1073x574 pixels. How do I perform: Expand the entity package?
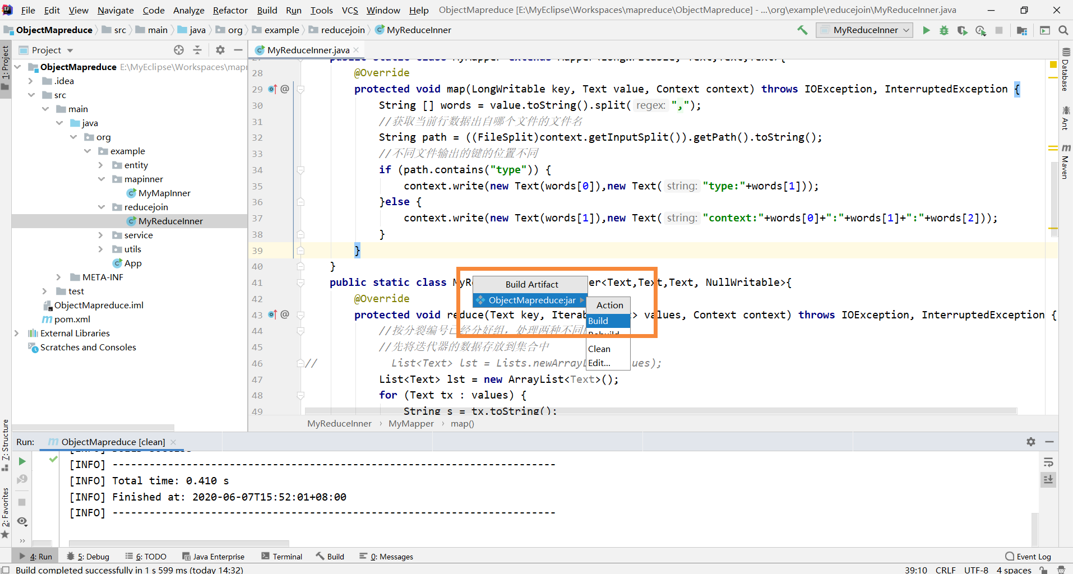pyautogui.click(x=101, y=165)
